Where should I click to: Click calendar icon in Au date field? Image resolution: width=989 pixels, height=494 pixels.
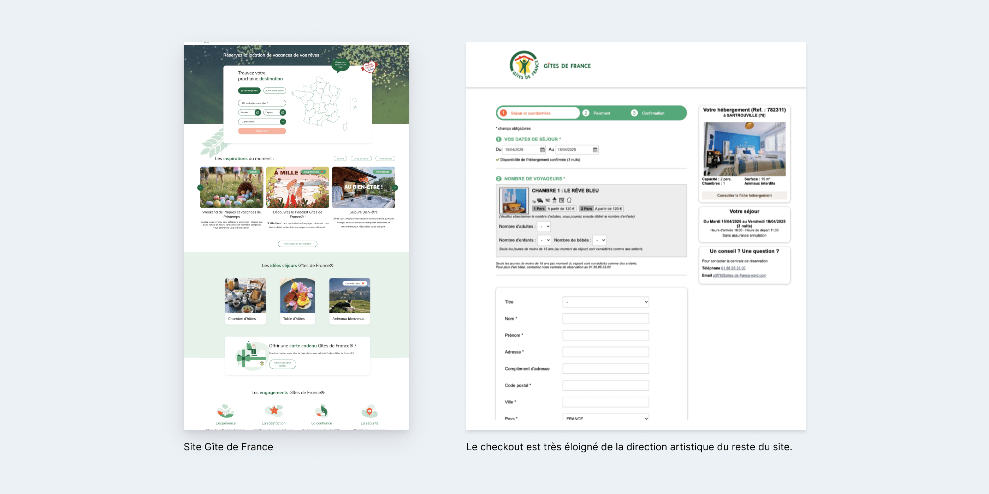pyautogui.click(x=595, y=150)
